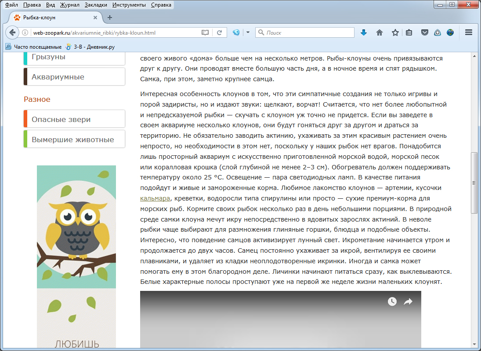This screenshot has height=351, width=481.
Task: Open the Опасные звери category
Action: (x=74, y=119)
